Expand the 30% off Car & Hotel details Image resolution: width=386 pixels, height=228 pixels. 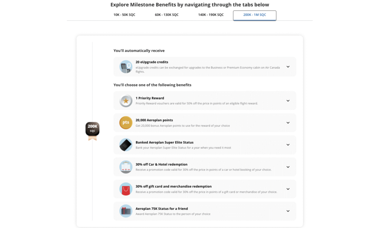(288, 167)
